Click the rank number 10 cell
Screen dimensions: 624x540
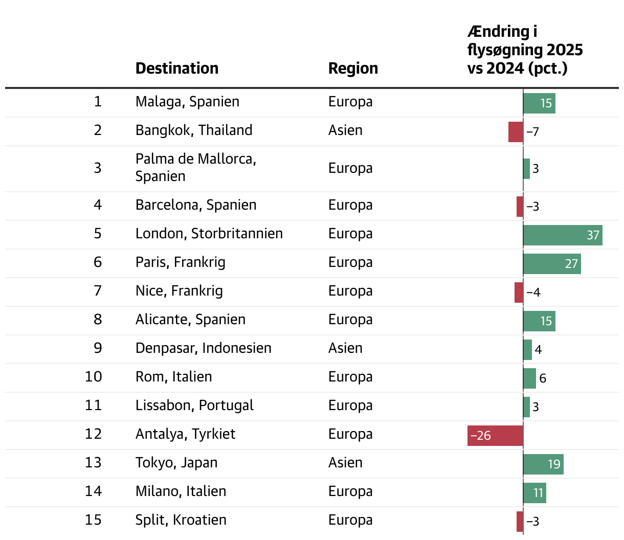94,377
